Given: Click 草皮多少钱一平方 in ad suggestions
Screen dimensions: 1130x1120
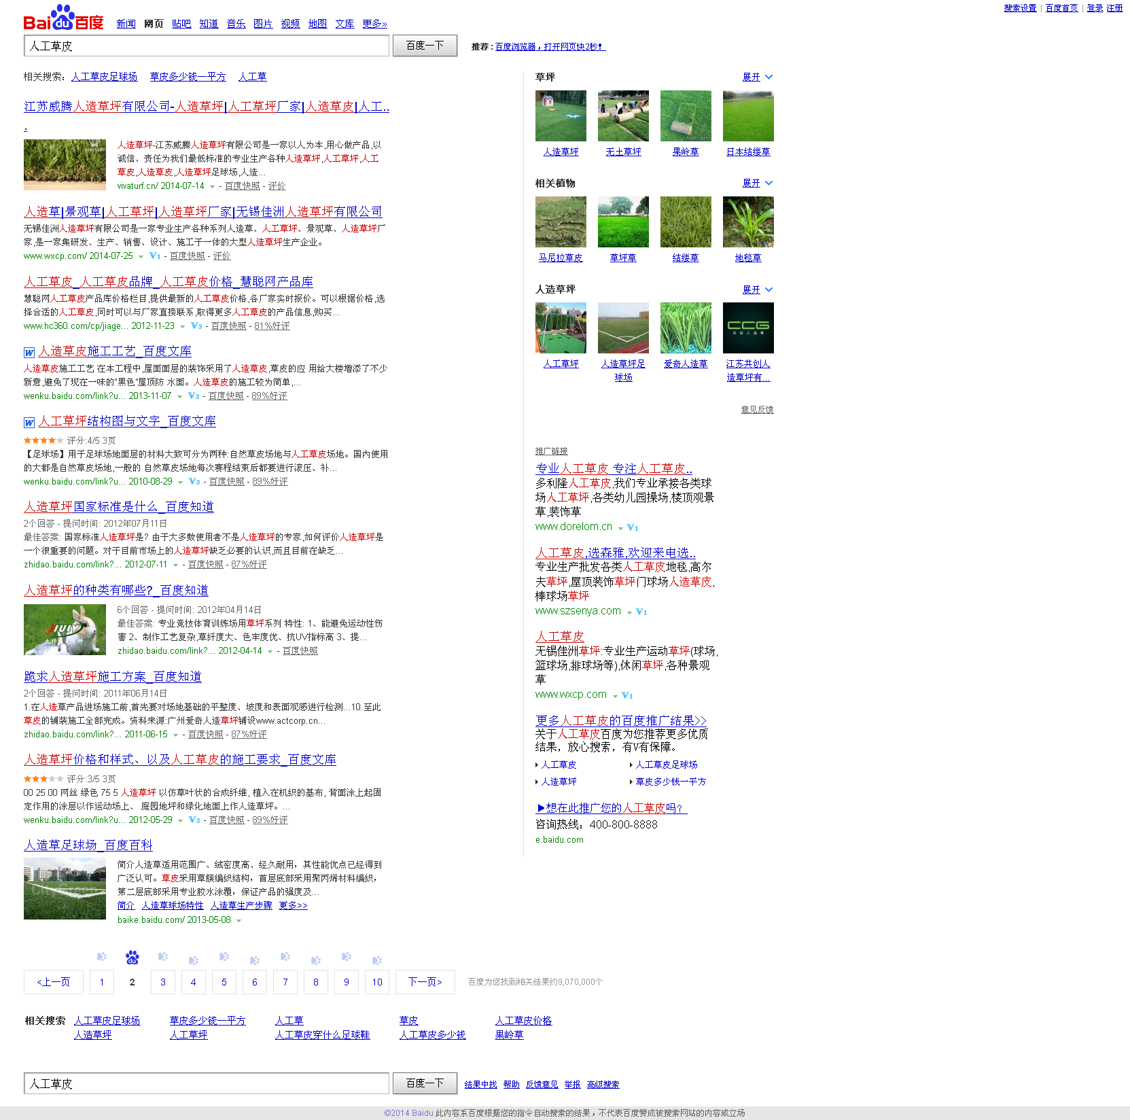Looking at the screenshot, I should tap(671, 782).
